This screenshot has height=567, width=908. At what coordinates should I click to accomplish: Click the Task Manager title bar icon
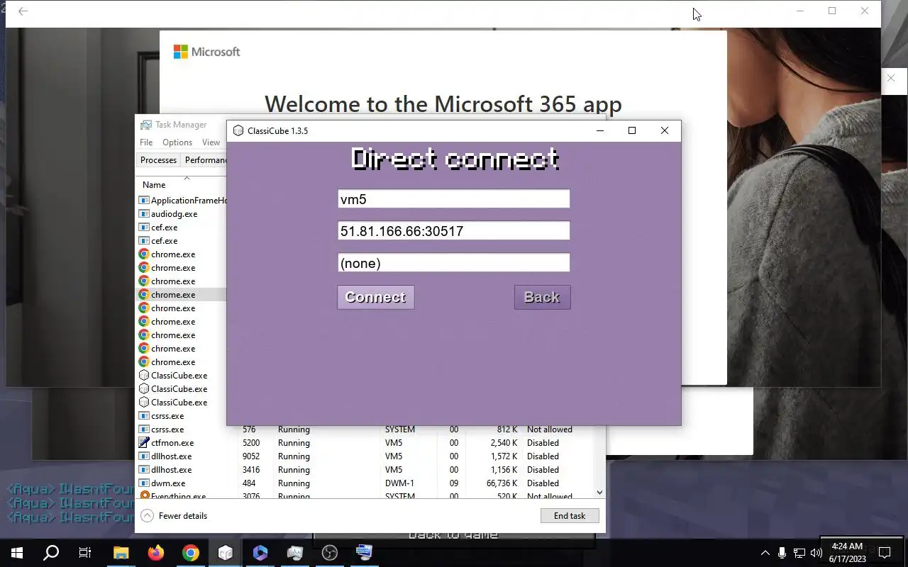(x=146, y=125)
